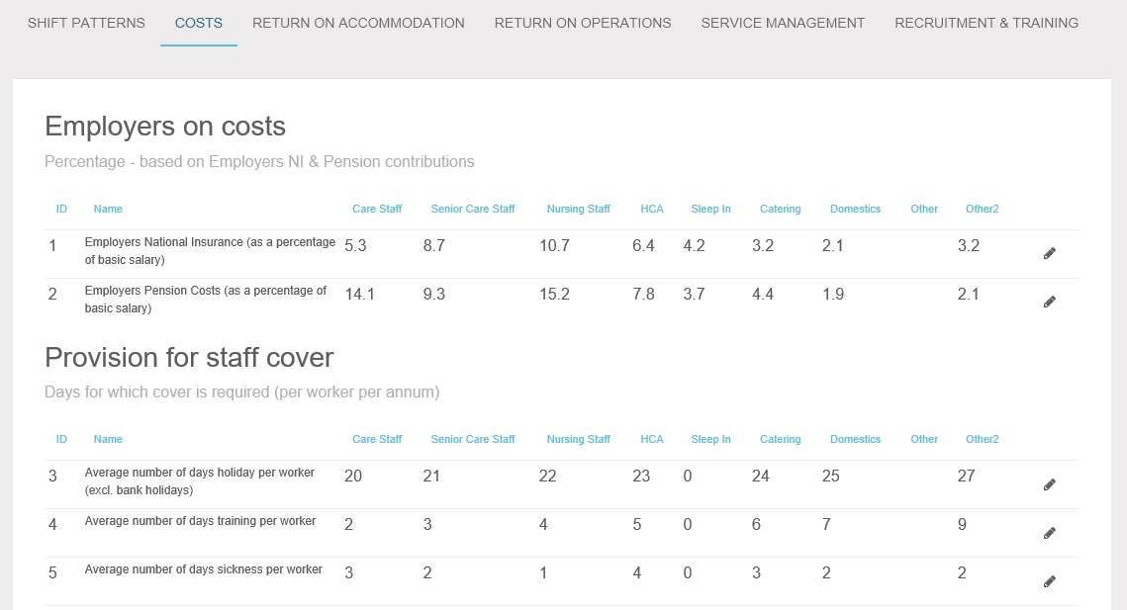
Task: Click Care Staff holiday days value 20
Action: (x=353, y=477)
